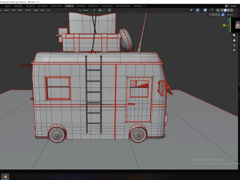Screen dimensions: 240x180
Task: Expand the viewport shading options arrow
Action: click(235, 10)
